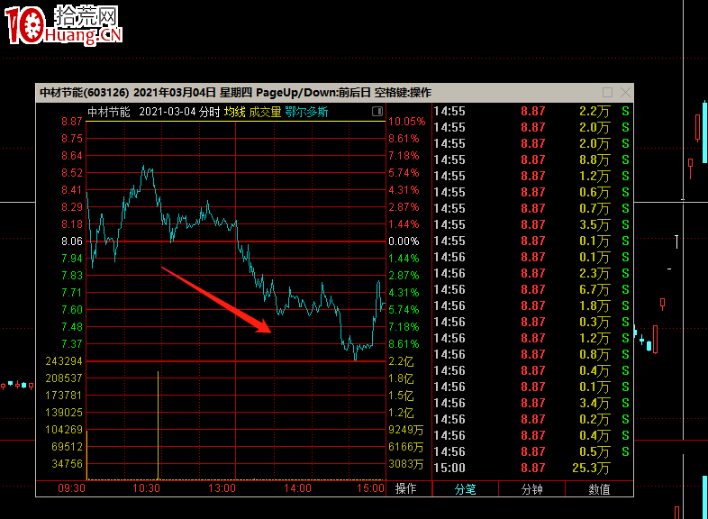Close the 中材节能 intraday window
This screenshot has width=708, height=519.
tap(625, 92)
